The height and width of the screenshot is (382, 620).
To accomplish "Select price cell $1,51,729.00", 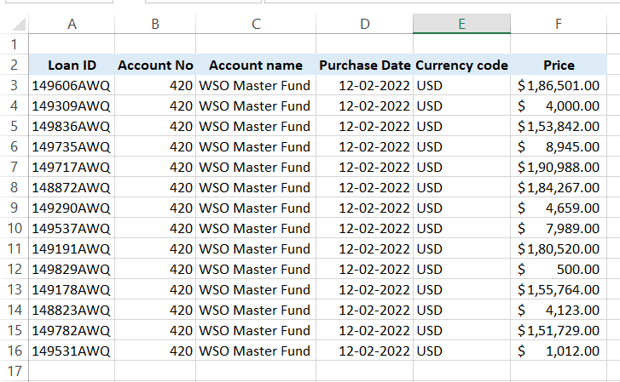I will point(559,330).
